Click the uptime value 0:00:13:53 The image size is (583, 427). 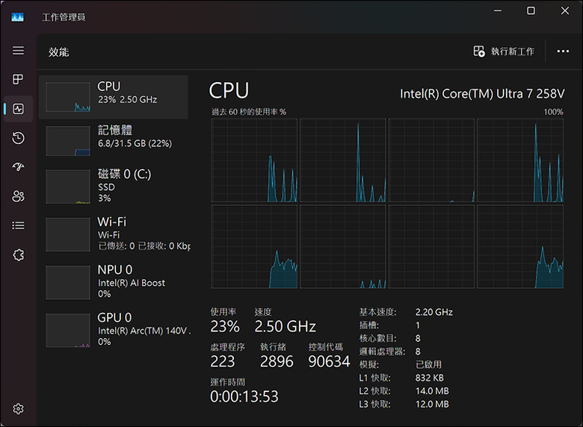(x=244, y=396)
